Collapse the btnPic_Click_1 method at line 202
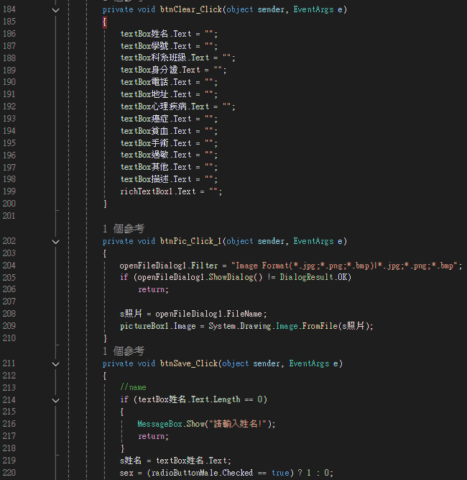The height and width of the screenshot is (480, 467). pos(55,242)
